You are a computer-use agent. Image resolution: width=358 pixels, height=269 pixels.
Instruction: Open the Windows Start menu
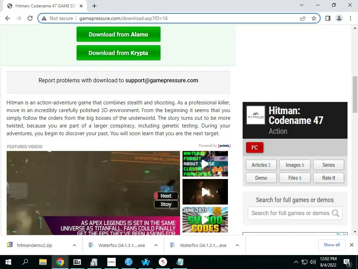8,262
